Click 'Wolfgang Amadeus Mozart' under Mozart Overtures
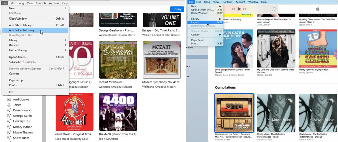This screenshot has width=338, height=142. (x=115, y=87)
